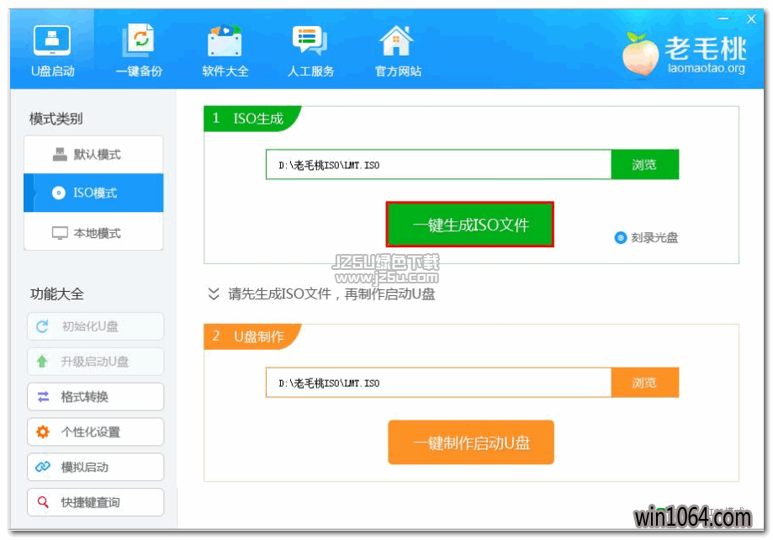This screenshot has height=540, width=773.
Task: Open the 软件大全 icon
Action: [x=225, y=40]
